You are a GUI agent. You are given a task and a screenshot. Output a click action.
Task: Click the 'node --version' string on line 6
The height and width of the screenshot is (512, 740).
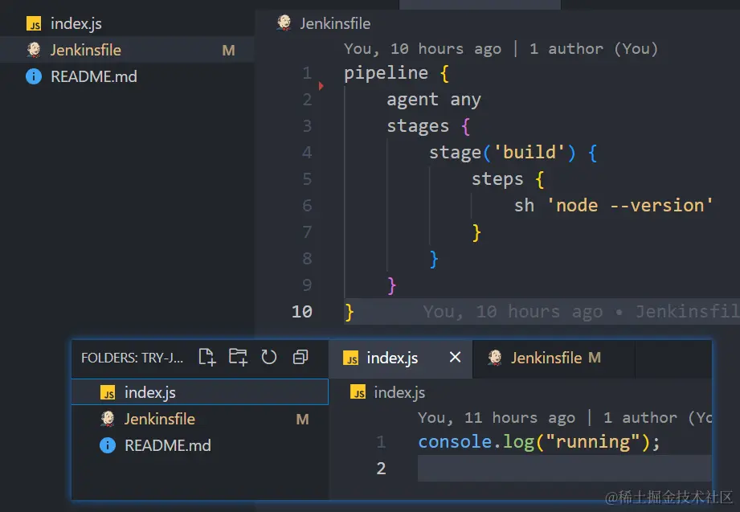[630, 206]
